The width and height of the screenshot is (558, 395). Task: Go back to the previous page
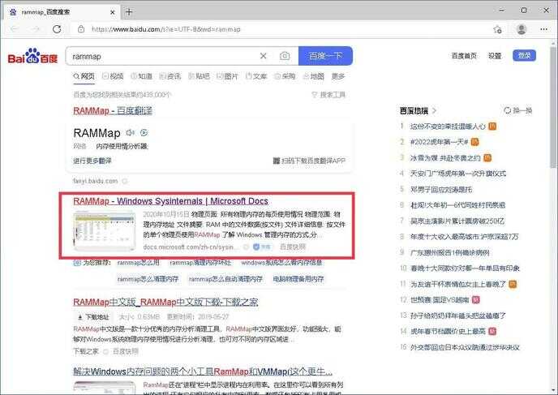point(15,29)
